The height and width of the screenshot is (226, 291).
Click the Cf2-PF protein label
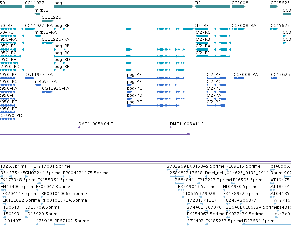[x=213, y=102]
